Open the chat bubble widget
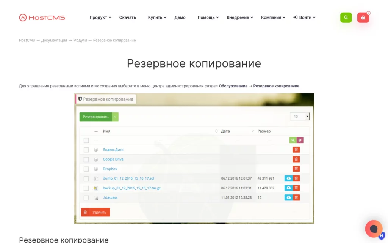Image resolution: width=388 pixels, height=243 pixels. [x=374, y=229]
